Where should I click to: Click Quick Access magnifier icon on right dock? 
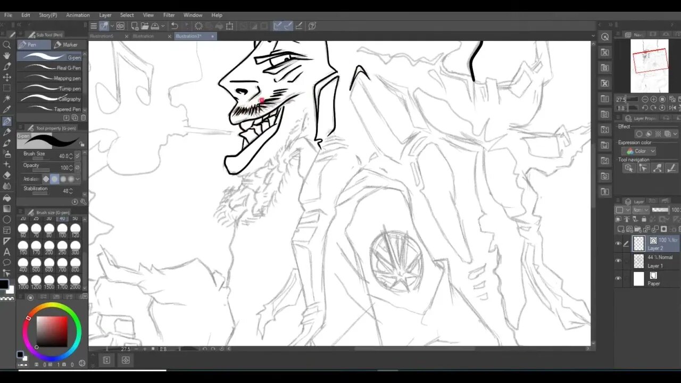pyautogui.click(x=605, y=37)
